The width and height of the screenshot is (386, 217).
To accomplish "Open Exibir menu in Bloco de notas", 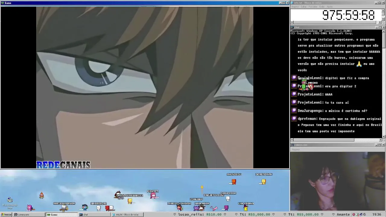I will click(322, 7).
